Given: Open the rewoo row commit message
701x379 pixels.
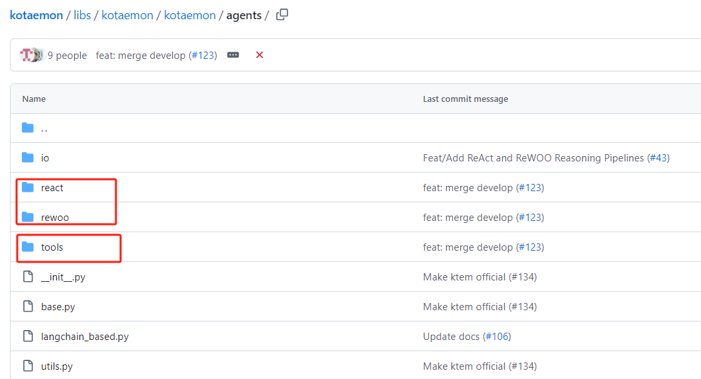Looking at the screenshot, I should (468, 218).
